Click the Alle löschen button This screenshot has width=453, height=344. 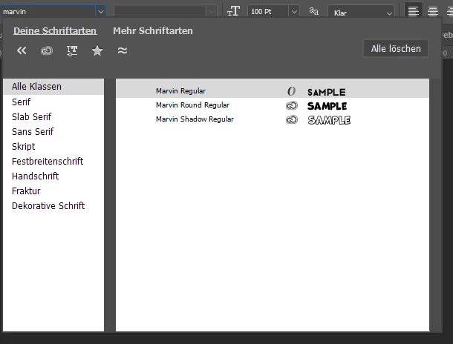(396, 48)
